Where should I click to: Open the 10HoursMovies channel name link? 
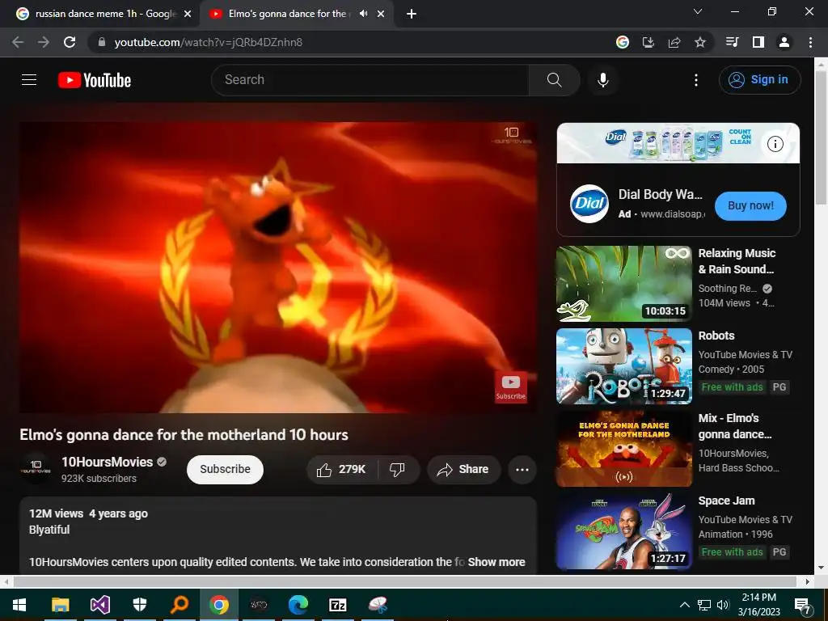108,462
